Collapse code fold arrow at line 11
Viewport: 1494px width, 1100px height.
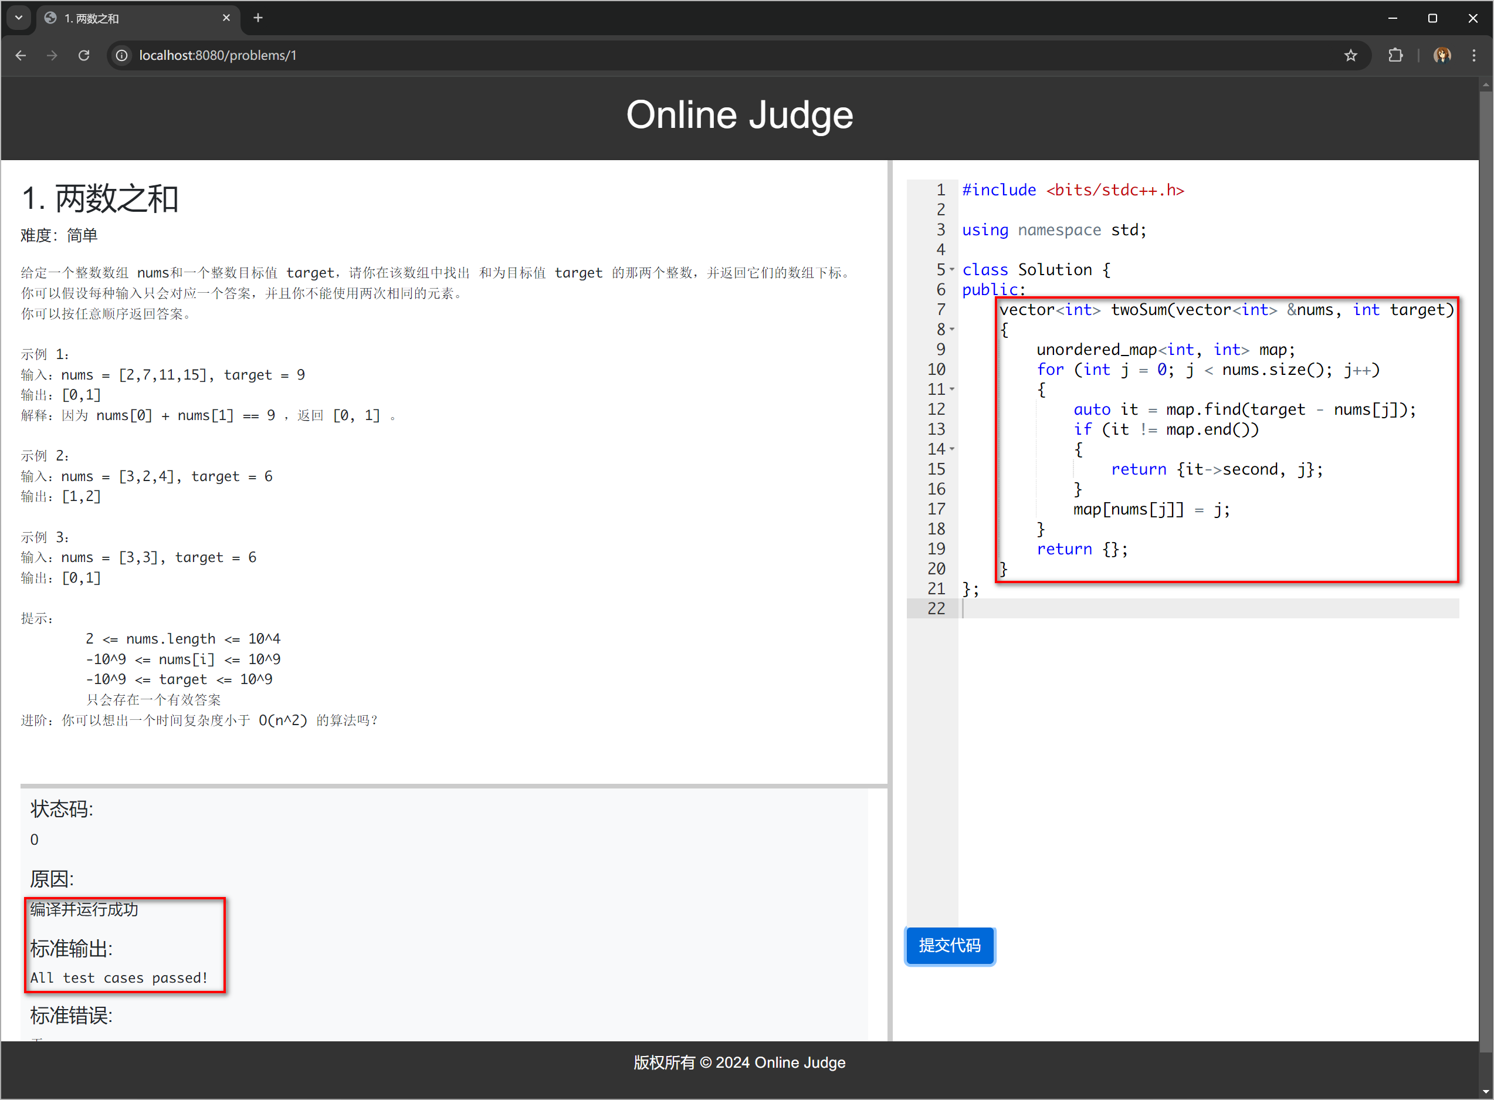(952, 390)
